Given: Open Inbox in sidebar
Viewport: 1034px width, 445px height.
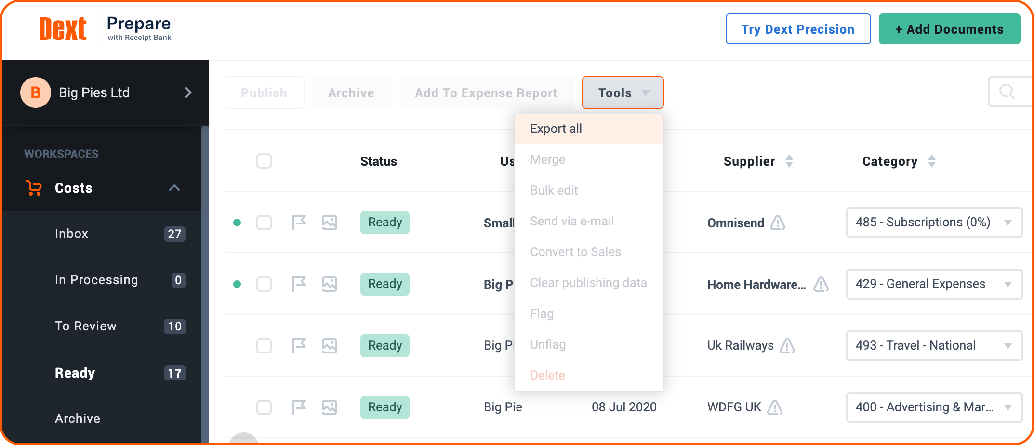Looking at the screenshot, I should coord(102,234).
